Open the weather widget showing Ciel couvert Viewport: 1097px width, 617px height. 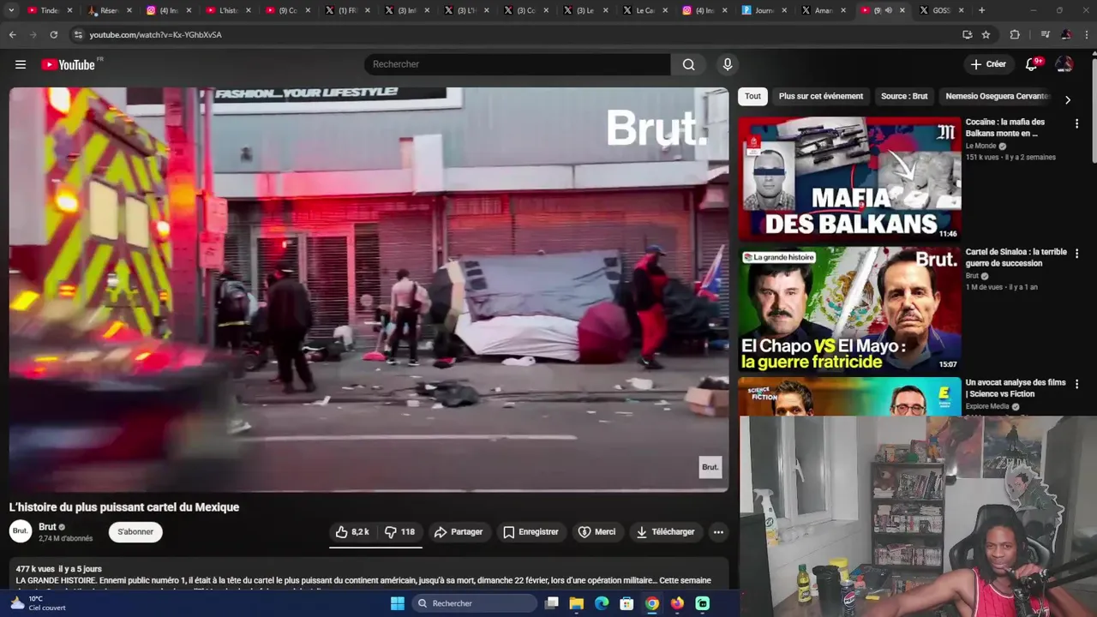(38, 603)
